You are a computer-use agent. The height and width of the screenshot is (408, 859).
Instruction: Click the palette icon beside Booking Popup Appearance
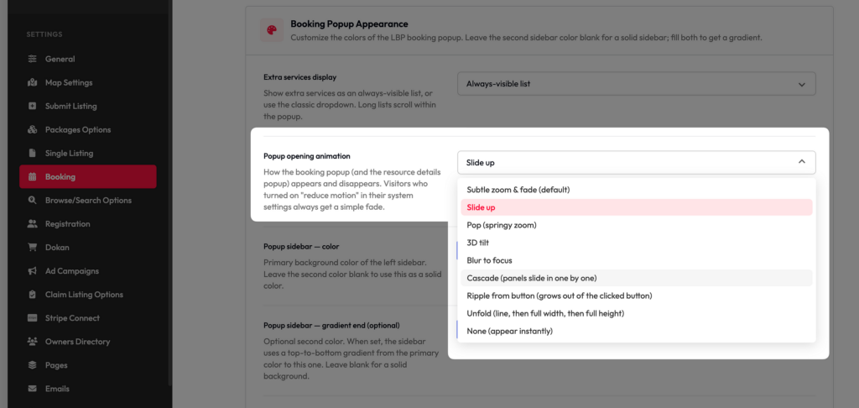pyautogui.click(x=272, y=31)
